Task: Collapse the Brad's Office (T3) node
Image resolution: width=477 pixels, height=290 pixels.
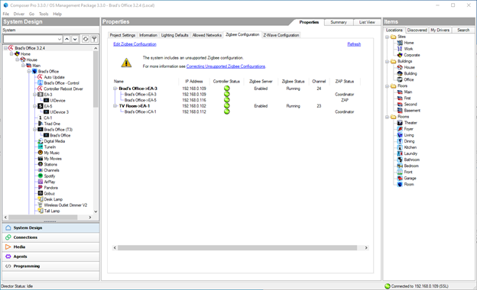Action: coord(34,130)
